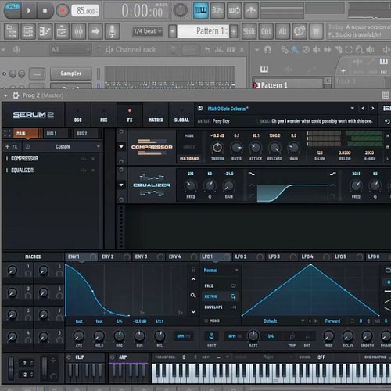Toggle the magnet snap icon in playlist toolbar

click(x=267, y=49)
